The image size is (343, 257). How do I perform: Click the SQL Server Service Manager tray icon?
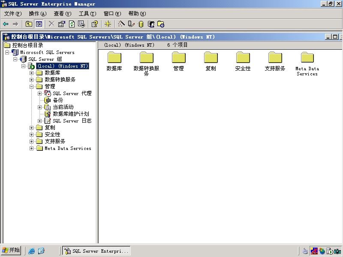(329, 251)
